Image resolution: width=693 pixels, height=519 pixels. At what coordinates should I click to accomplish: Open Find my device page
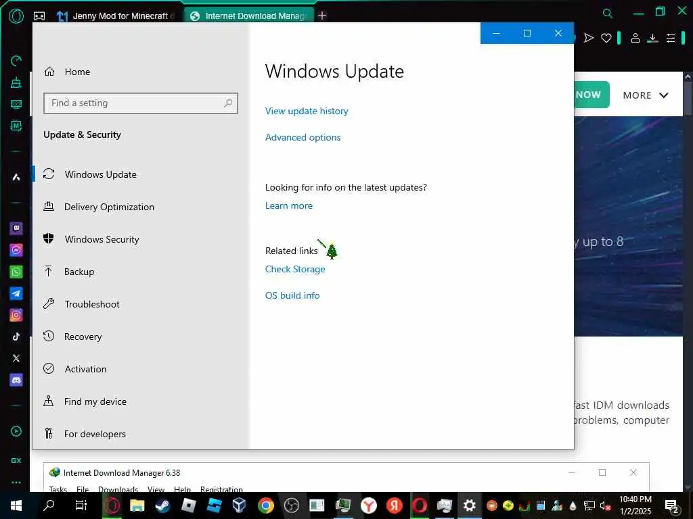coord(141,401)
